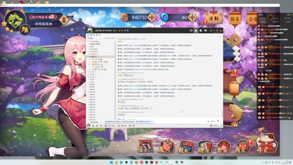Viewport: 293px width, 165px height.
Task: Add copper coins with the plus button
Action: (x=152, y=18)
